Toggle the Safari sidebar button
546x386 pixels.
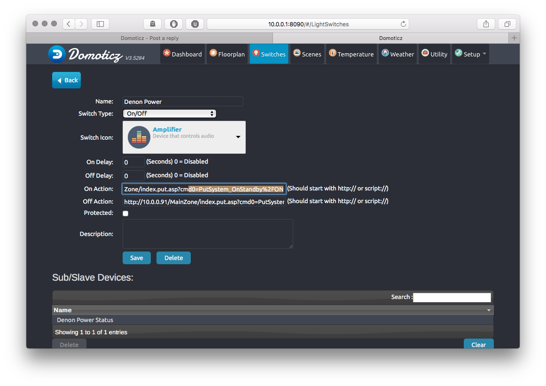(100, 24)
